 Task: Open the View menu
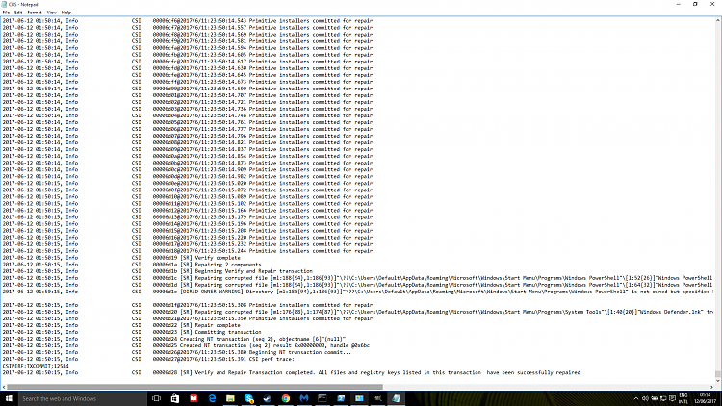[52, 13]
